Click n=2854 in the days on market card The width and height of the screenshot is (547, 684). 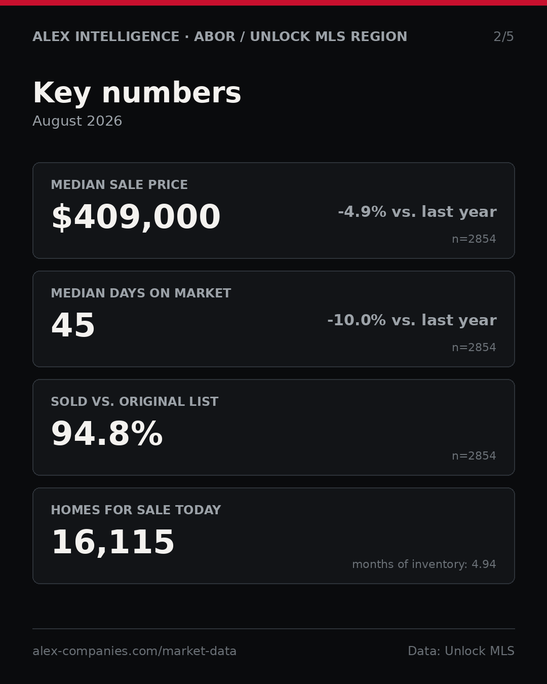point(474,348)
